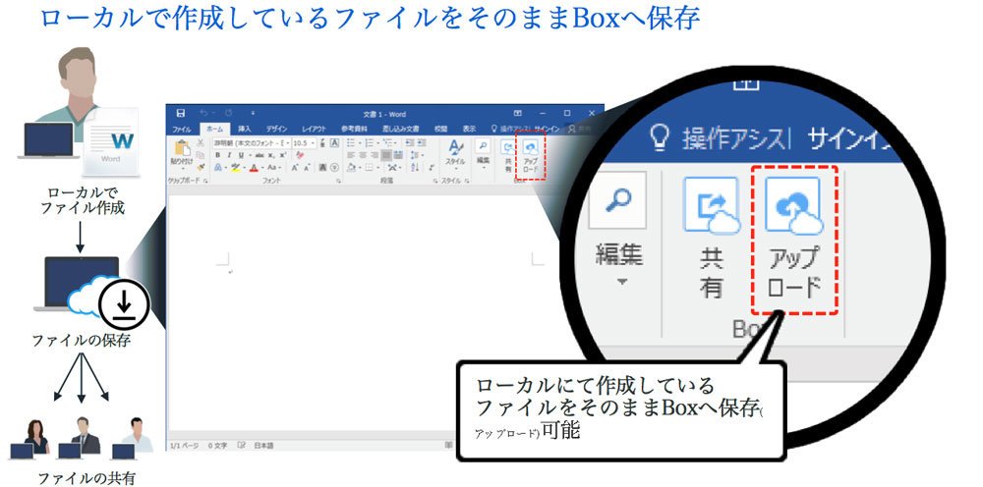The width and height of the screenshot is (983, 487).
Task: Switch to the 挿入 tab
Action: (x=245, y=129)
